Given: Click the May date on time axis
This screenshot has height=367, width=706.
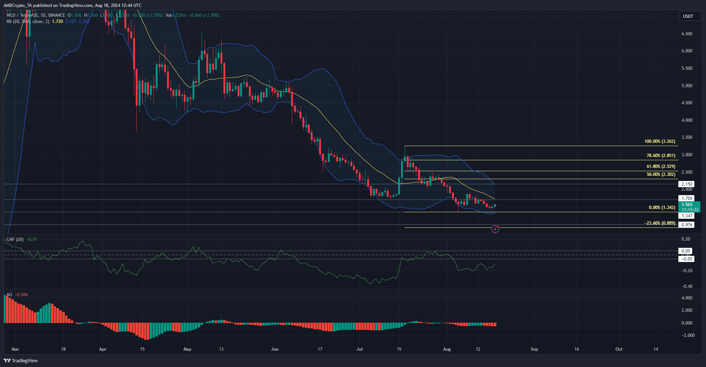Looking at the screenshot, I should (x=187, y=349).
